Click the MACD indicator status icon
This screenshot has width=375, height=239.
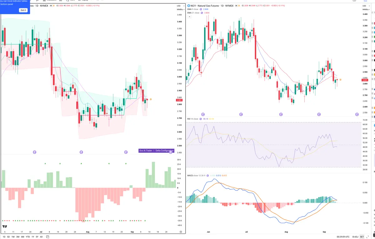click(207, 175)
